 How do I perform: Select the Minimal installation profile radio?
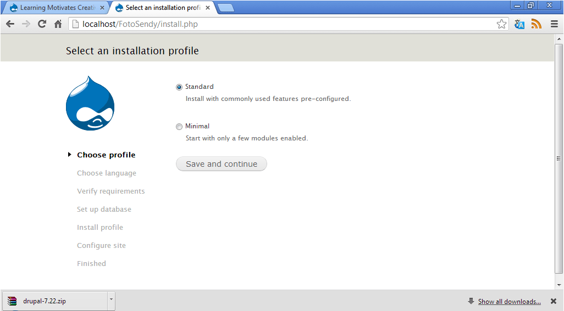coord(179,127)
